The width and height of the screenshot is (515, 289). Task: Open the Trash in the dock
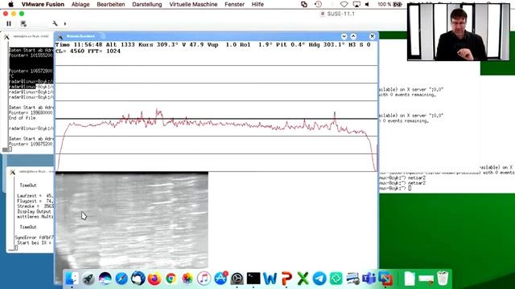[x=443, y=278]
